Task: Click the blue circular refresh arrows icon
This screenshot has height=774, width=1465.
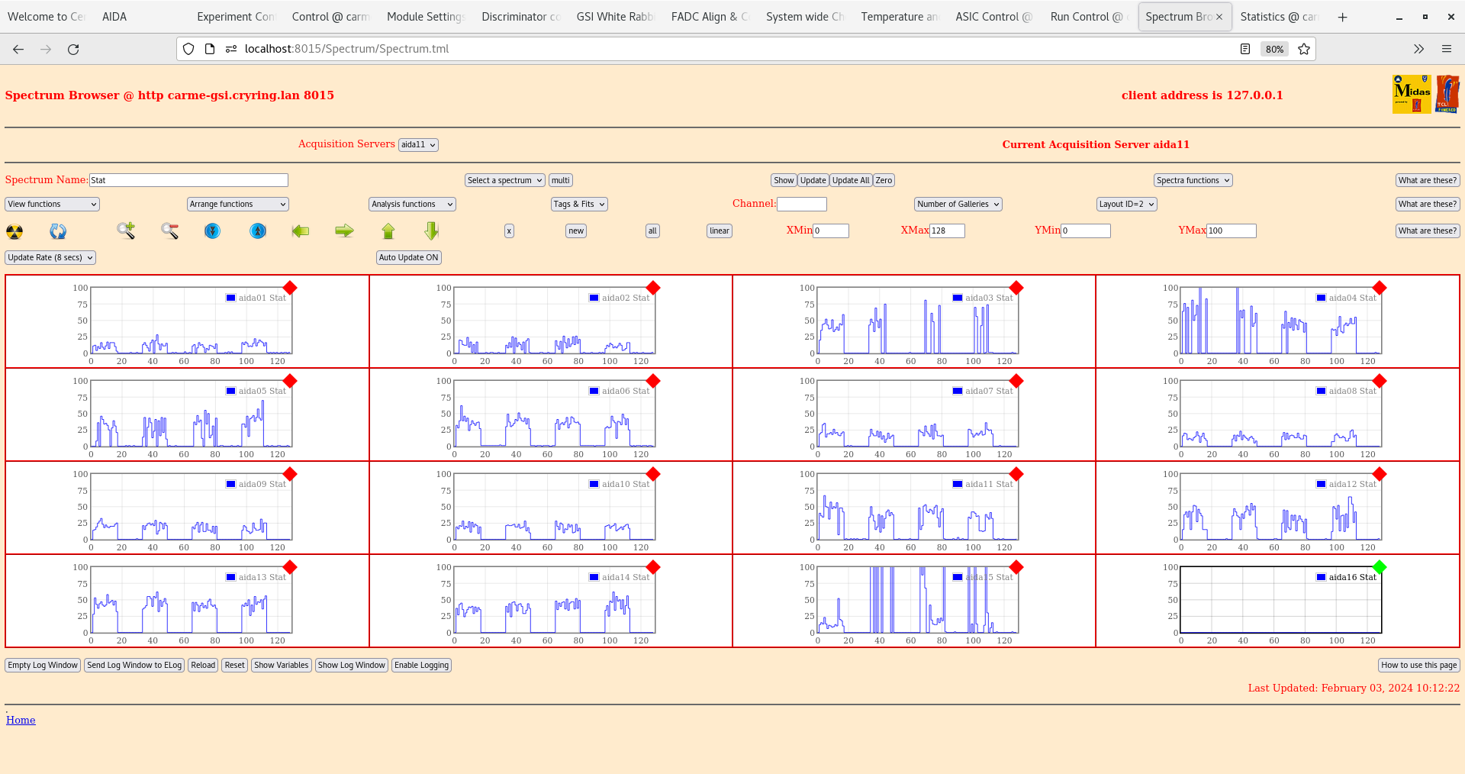Action: (58, 231)
